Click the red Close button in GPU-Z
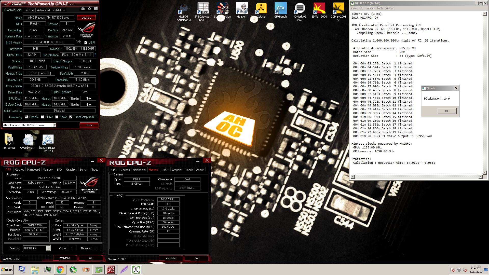Image resolution: width=489 pixels, height=275 pixels. tap(89, 125)
